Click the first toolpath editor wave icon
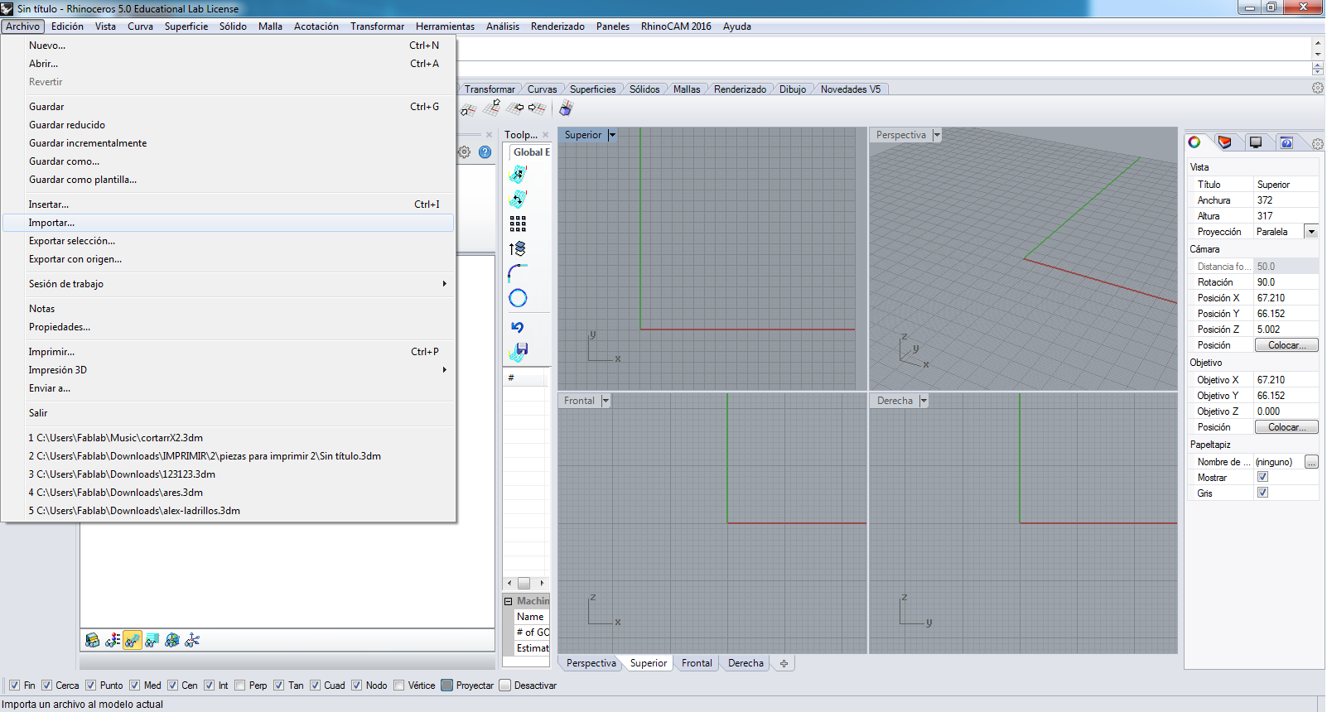The width and height of the screenshot is (1327, 712). point(518,174)
